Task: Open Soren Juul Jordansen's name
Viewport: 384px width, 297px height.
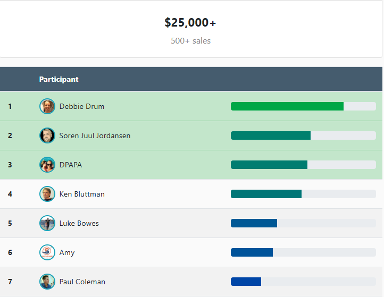Action: pos(95,135)
